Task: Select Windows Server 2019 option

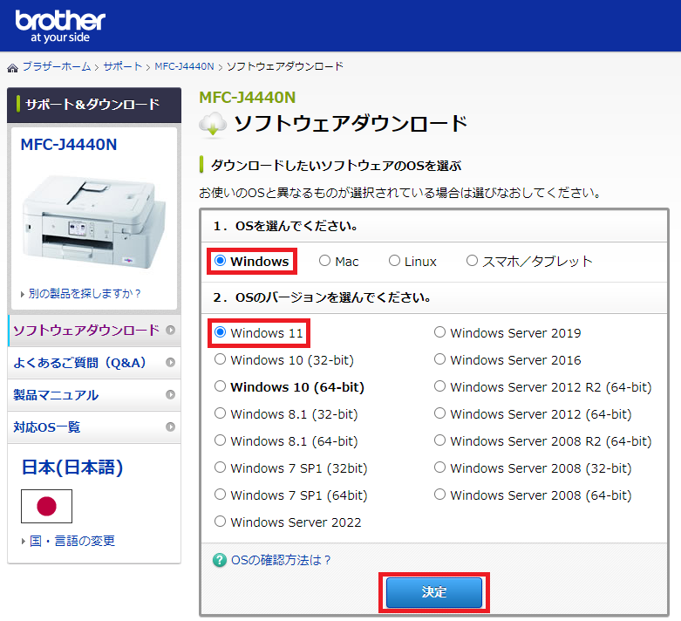Action: (x=440, y=332)
